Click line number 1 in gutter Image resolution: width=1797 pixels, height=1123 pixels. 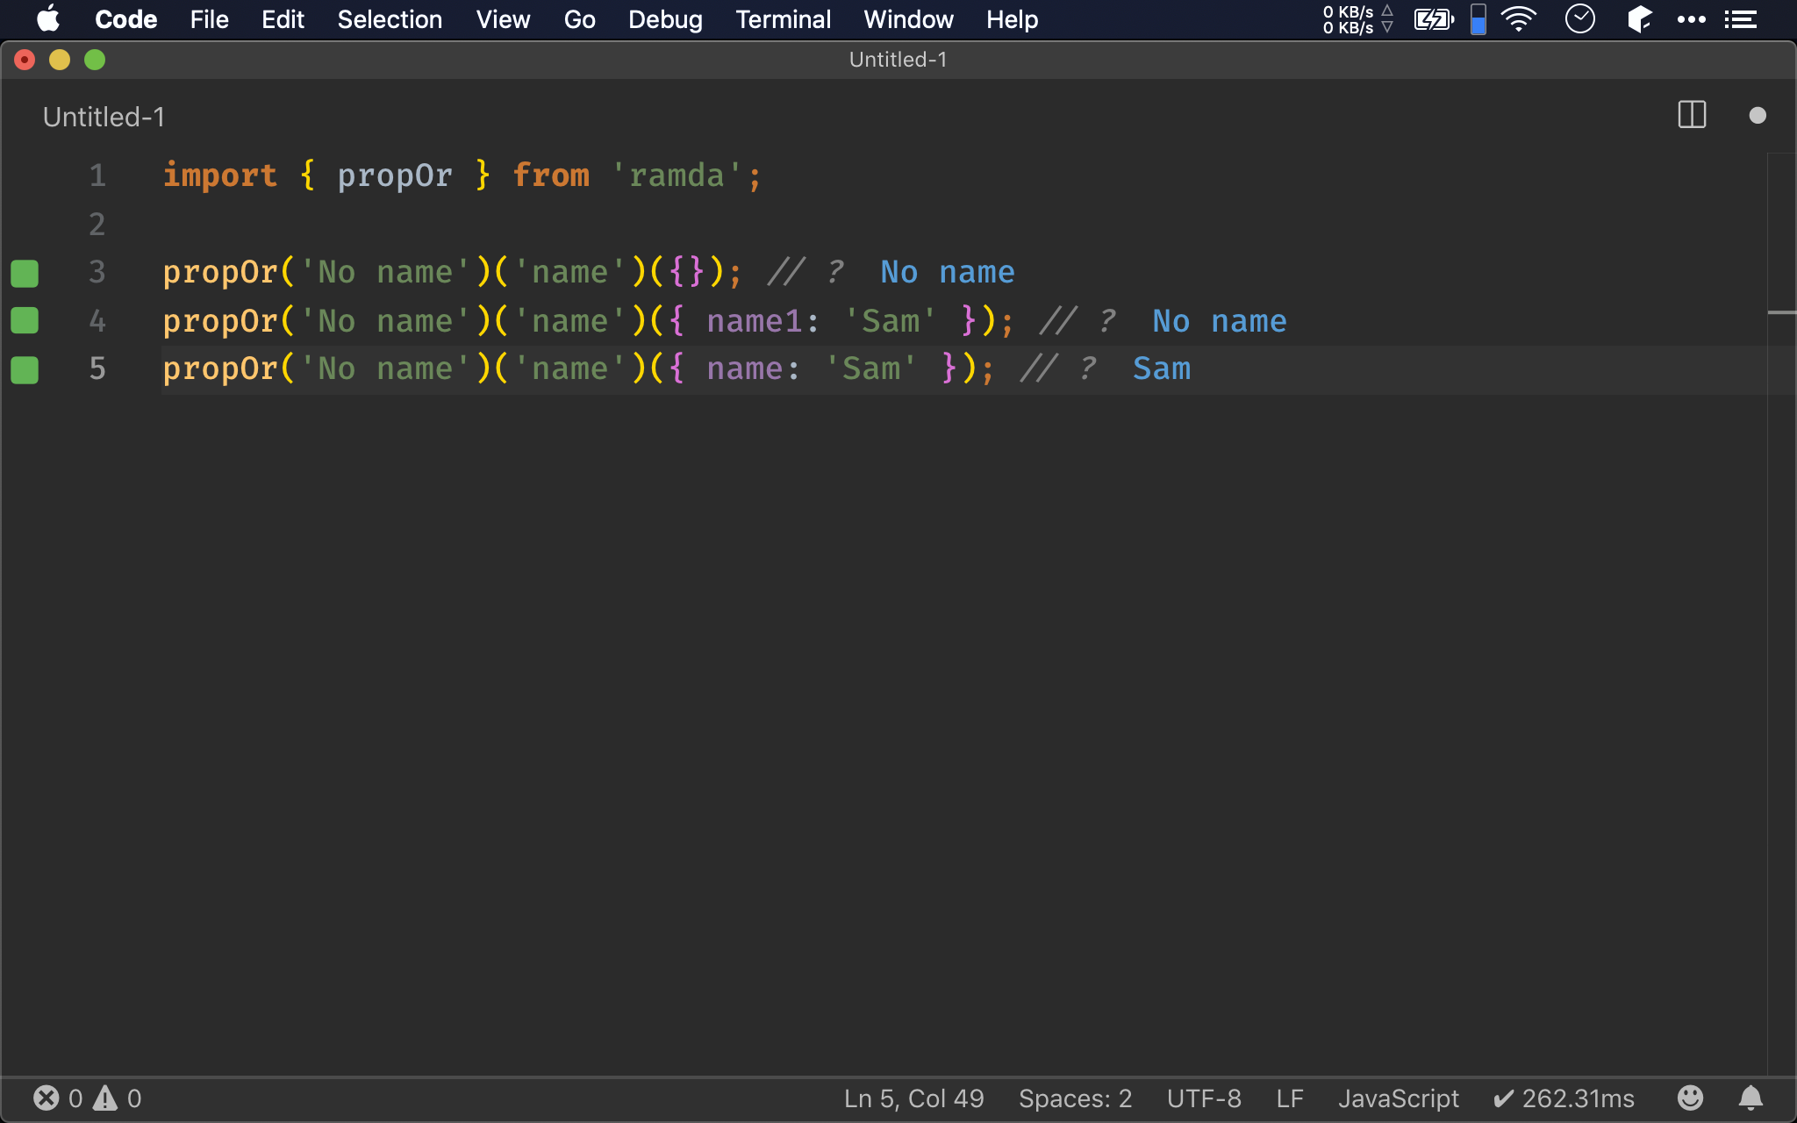coord(97,176)
